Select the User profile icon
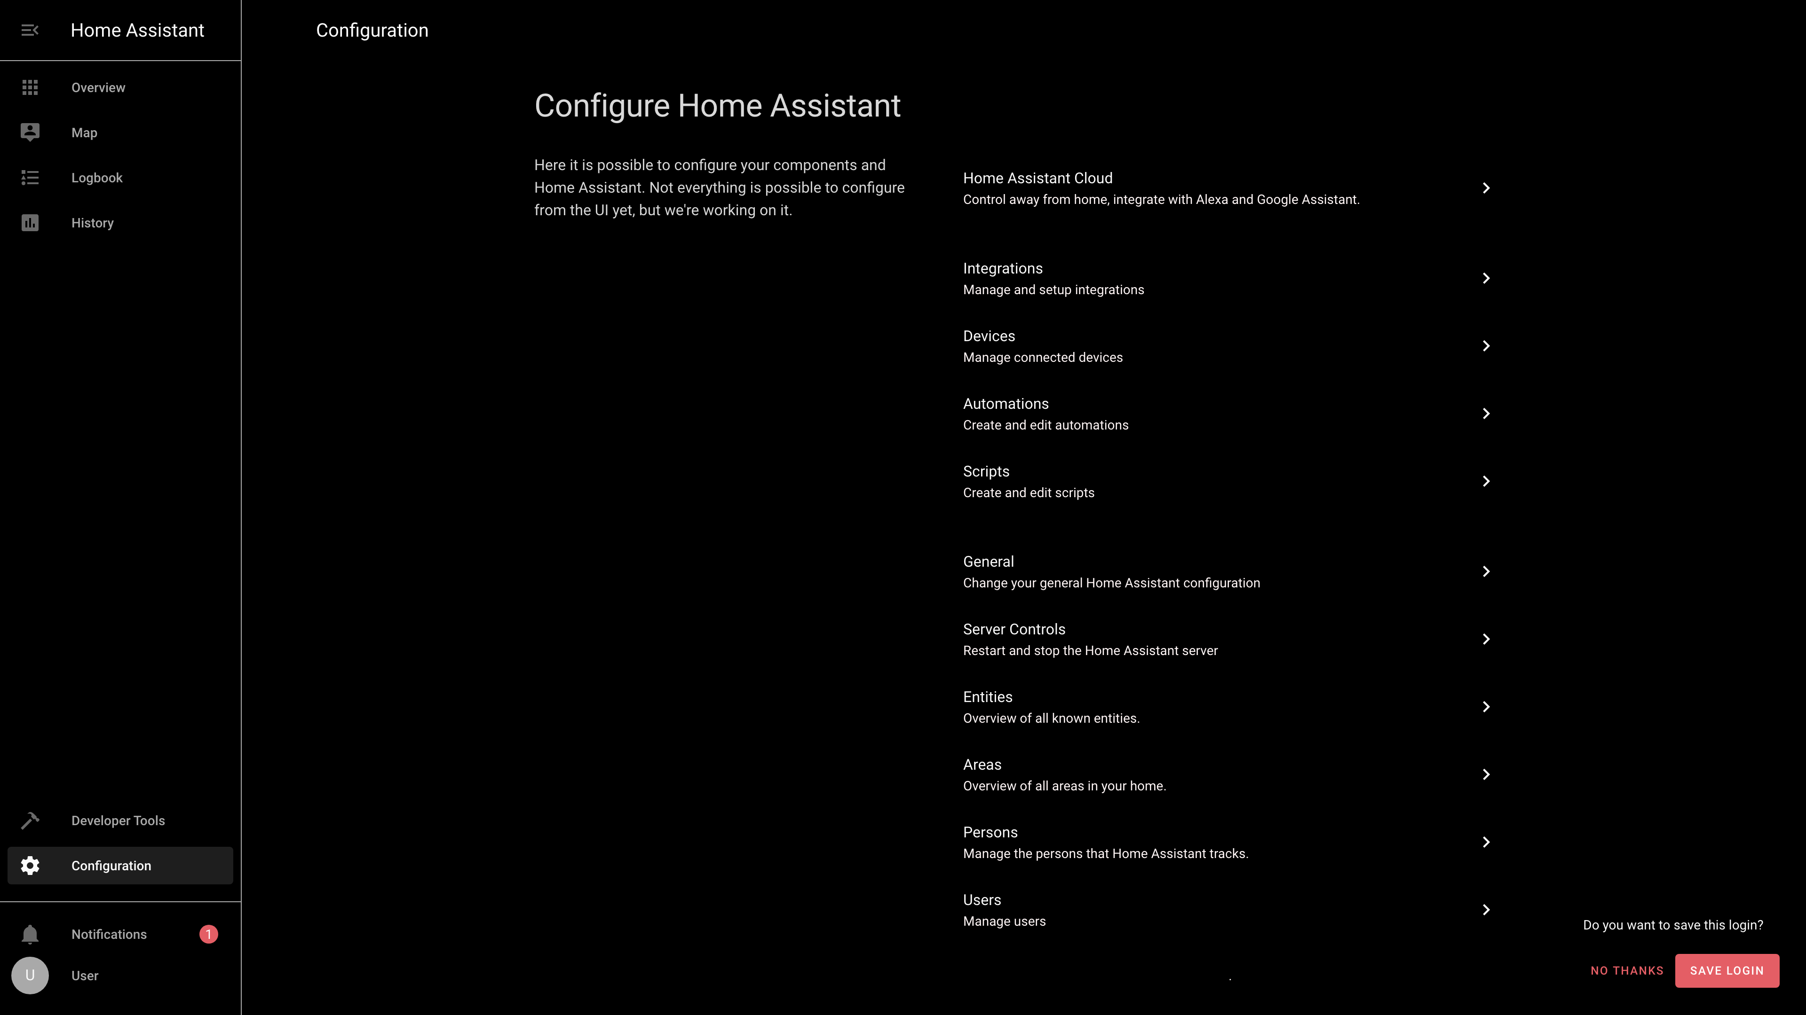Screen dimensions: 1806x1015 pos(30,976)
